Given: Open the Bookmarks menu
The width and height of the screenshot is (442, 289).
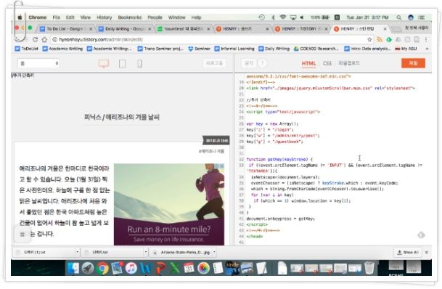Looking at the screenshot, I should click(130, 17).
